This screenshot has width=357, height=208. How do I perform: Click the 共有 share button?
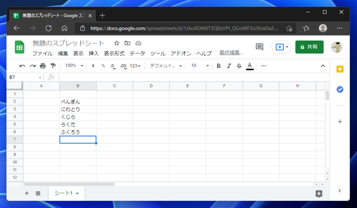pos(310,47)
